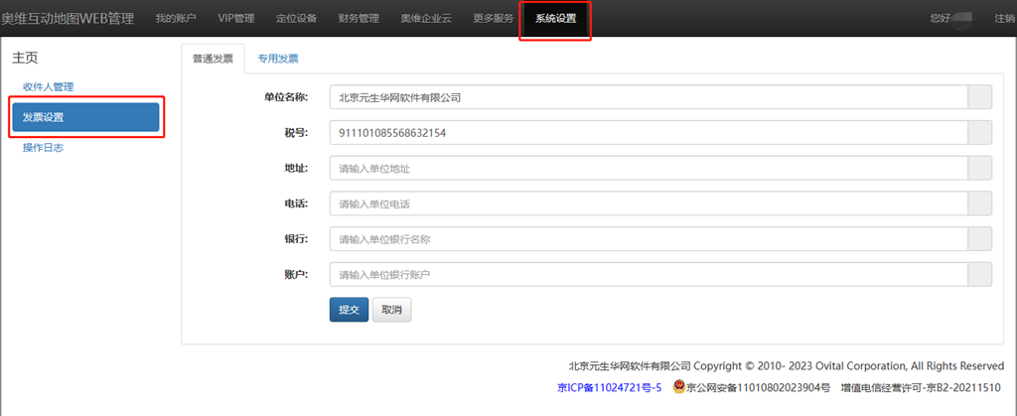Screen dimensions: 1017x416
Task: Click the gray addon box beside 银行 field
Action: pos(979,239)
